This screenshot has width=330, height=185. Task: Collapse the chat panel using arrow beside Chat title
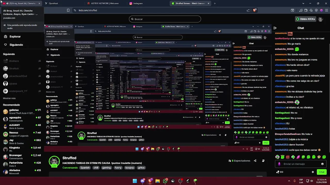(275, 28)
